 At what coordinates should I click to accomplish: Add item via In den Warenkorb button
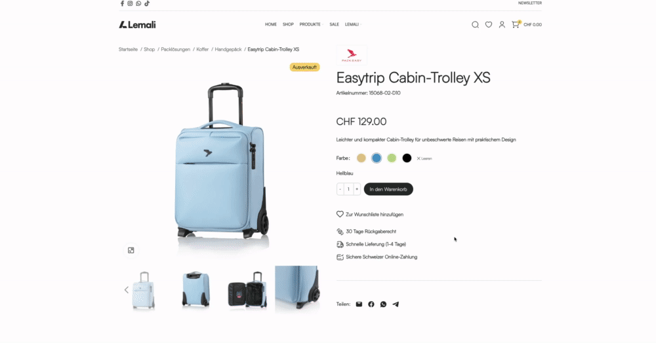(x=388, y=189)
